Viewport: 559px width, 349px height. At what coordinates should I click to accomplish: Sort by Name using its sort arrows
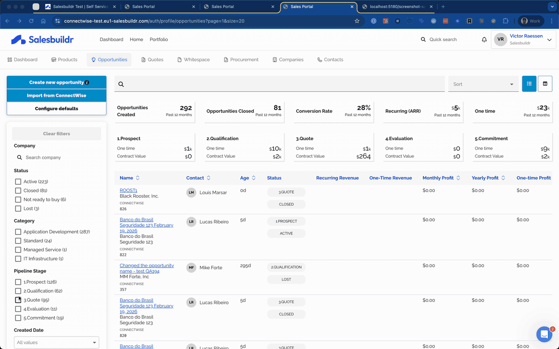(x=138, y=178)
